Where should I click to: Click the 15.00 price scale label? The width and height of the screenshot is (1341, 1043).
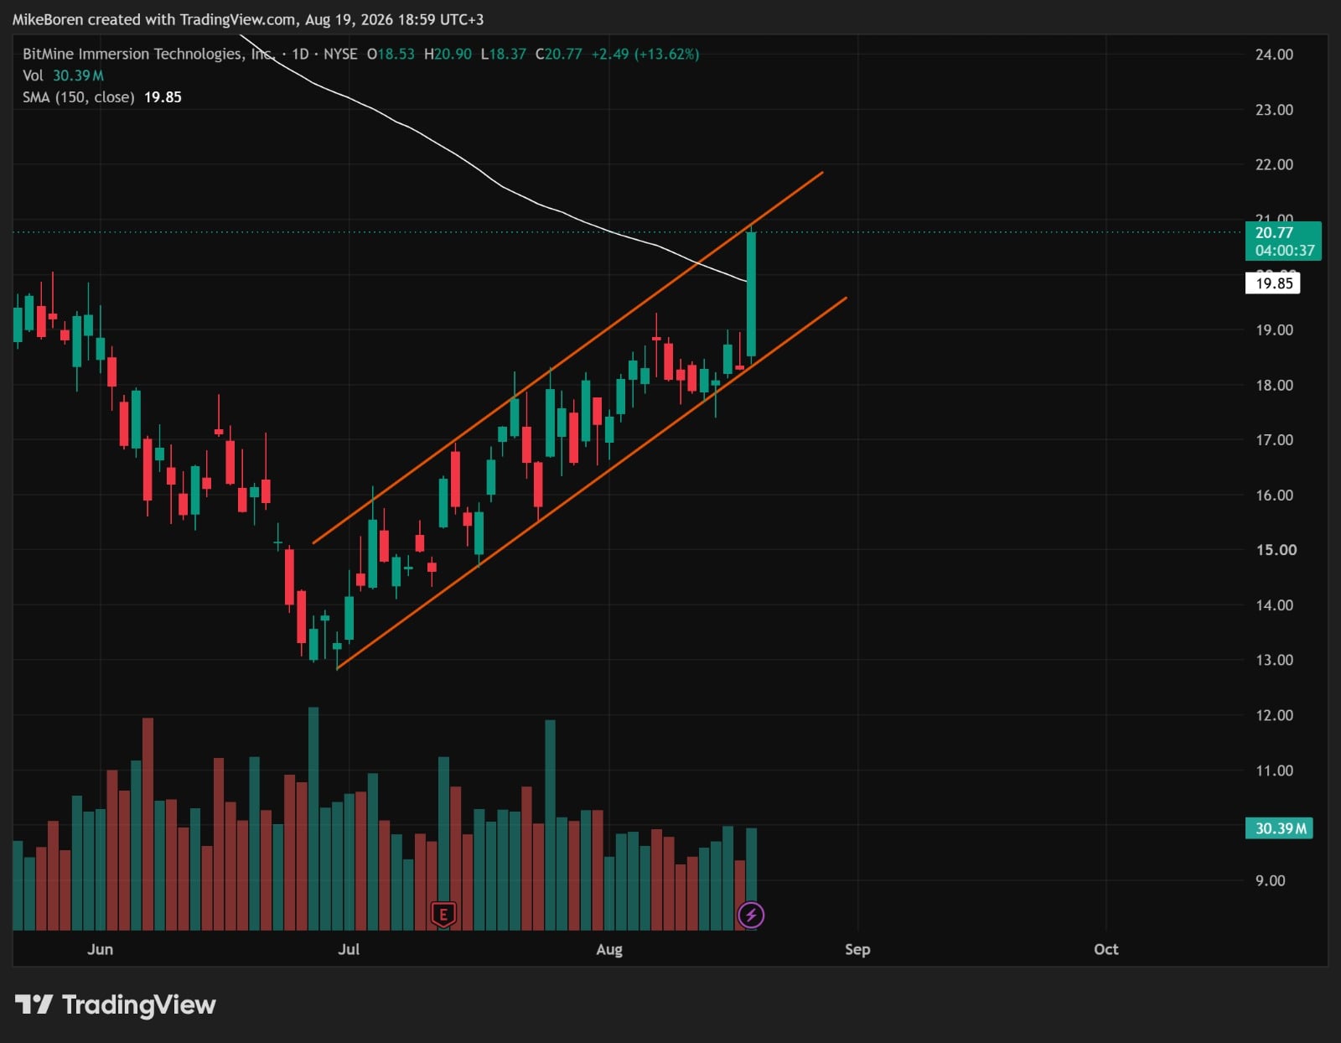click(1276, 550)
